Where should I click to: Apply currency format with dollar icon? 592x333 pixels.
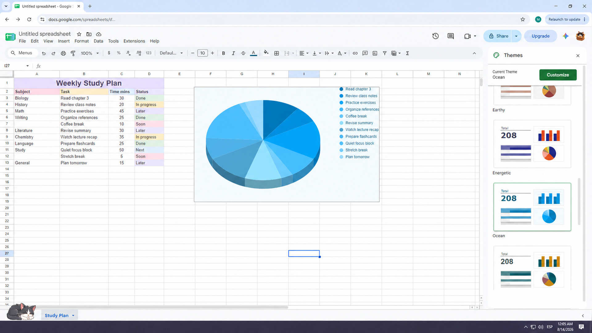[x=109, y=53]
